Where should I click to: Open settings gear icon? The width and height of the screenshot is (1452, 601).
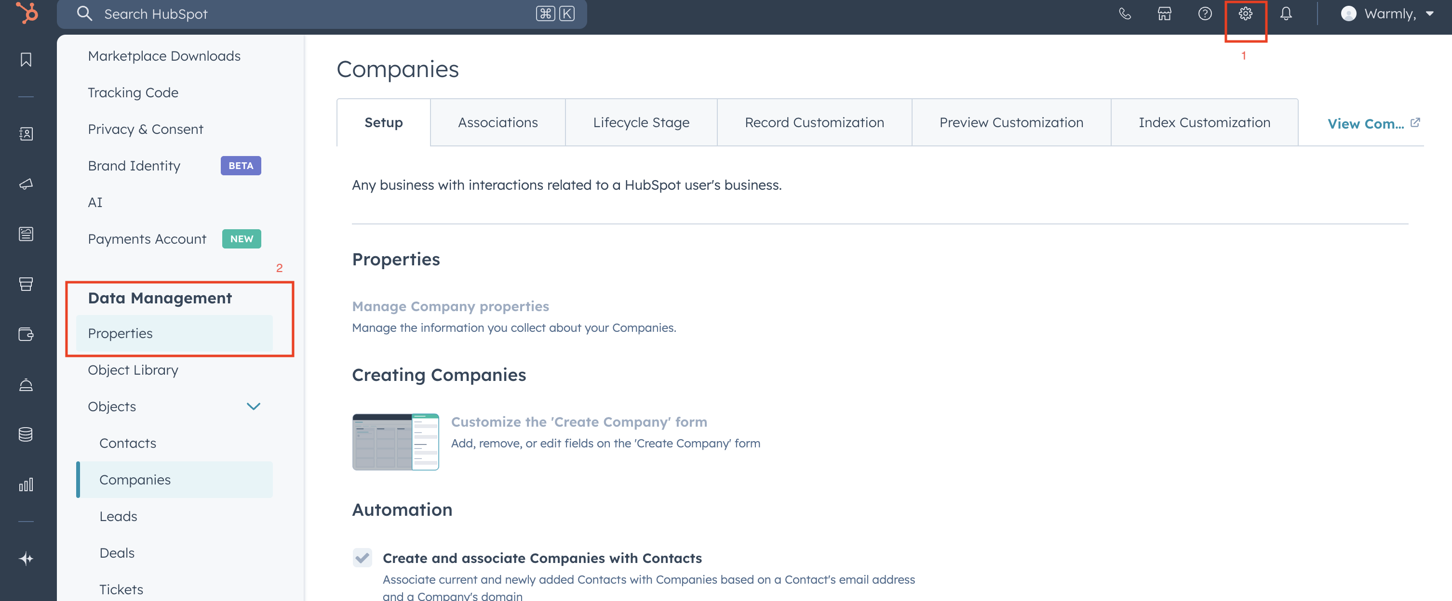[x=1245, y=13]
